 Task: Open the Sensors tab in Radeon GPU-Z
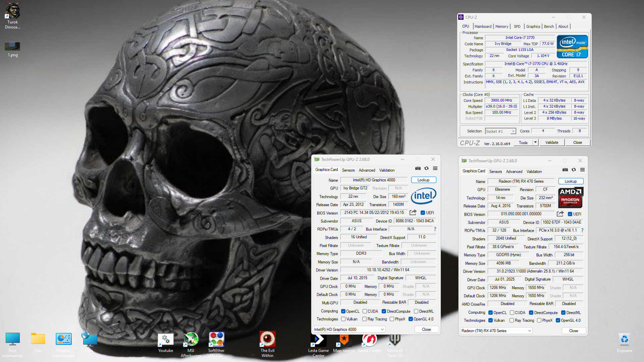click(495, 172)
